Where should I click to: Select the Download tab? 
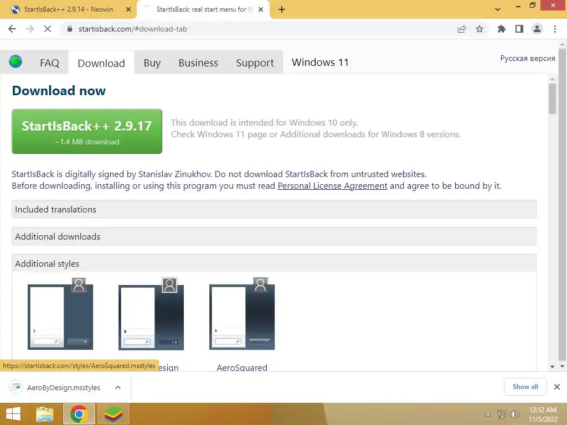click(x=101, y=63)
